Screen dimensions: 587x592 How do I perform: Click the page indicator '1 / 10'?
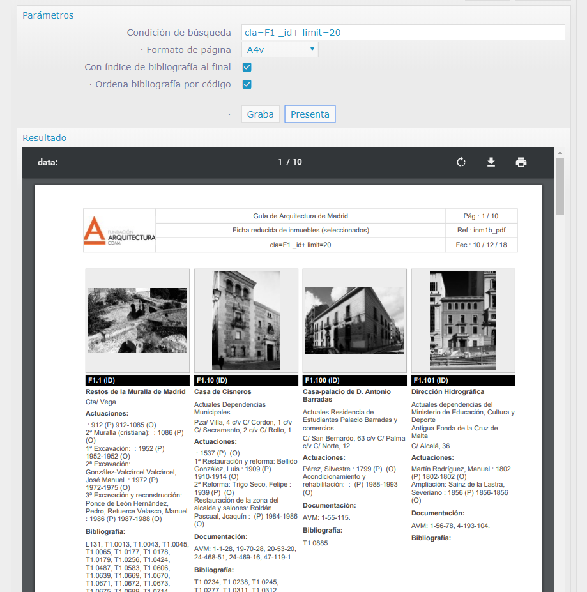click(x=290, y=162)
